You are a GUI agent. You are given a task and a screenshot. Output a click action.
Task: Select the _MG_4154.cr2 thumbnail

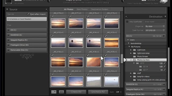[x=94, y=23]
